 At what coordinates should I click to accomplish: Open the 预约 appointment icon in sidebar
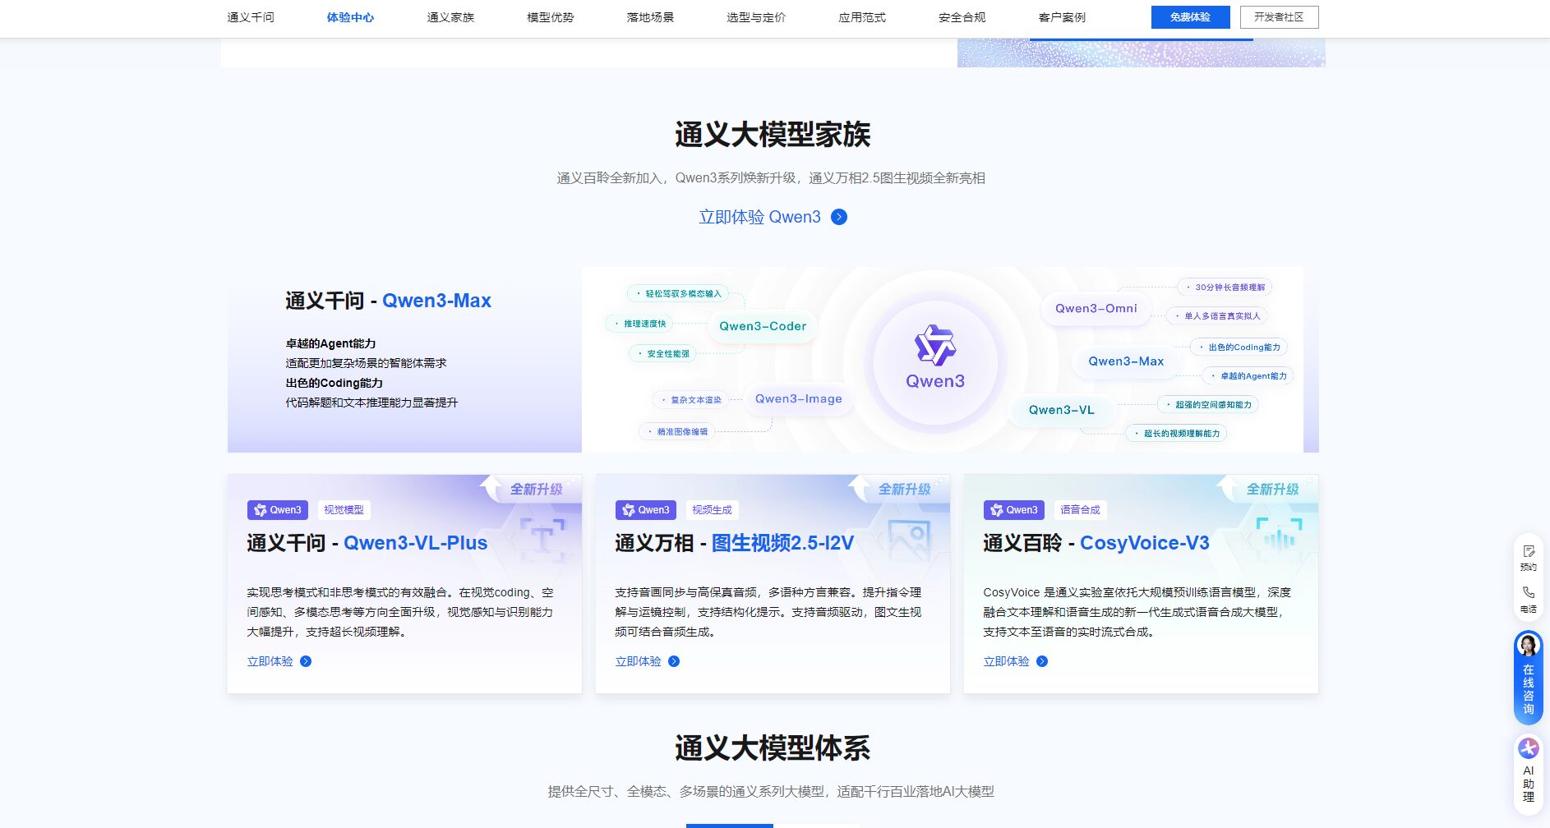tap(1528, 558)
